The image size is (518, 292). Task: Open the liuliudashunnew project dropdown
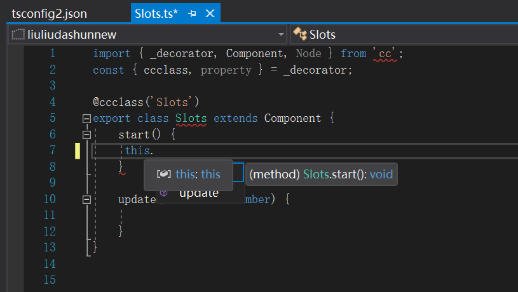pos(281,34)
